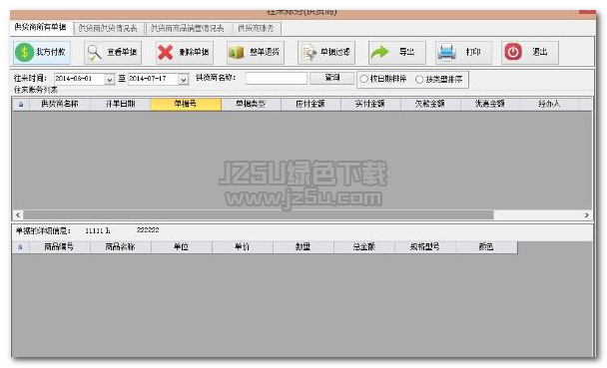Click the 应付金额 column header
The height and width of the screenshot is (368, 607).
(310, 104)
